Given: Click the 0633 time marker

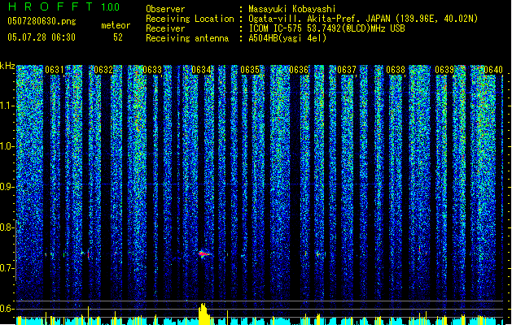Looking at the screenshot, I should [152, 70].
